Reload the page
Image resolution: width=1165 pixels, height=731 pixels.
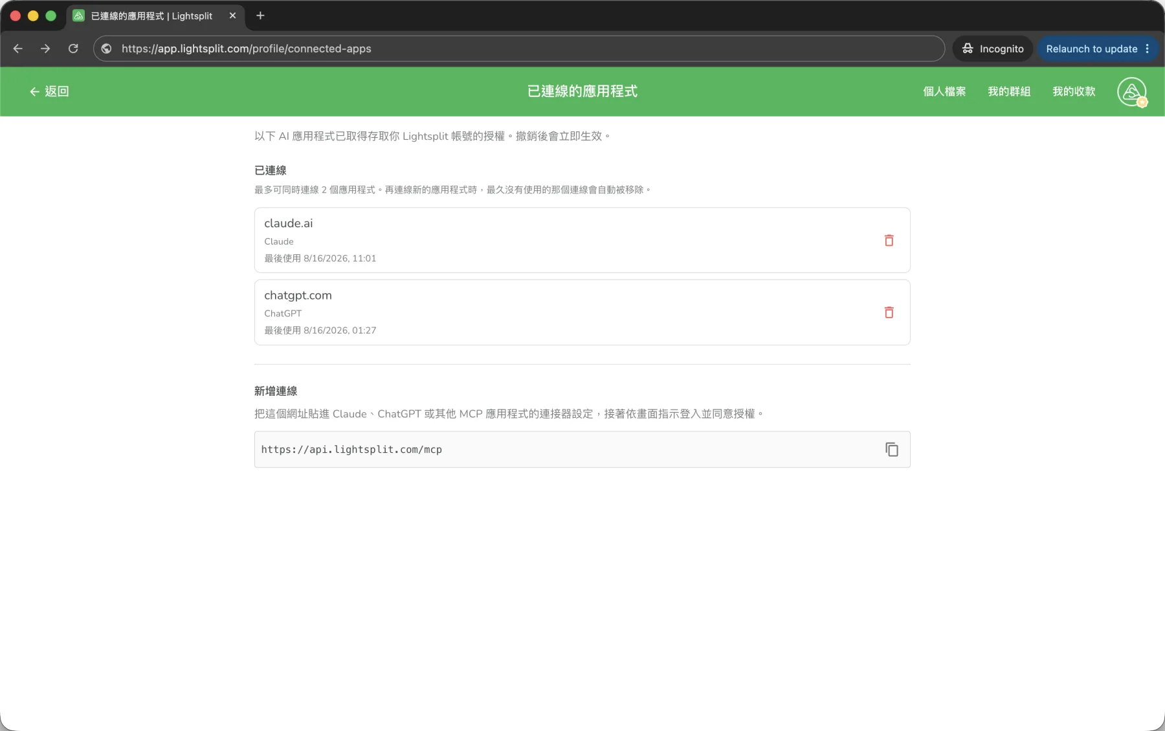(73, 49)
